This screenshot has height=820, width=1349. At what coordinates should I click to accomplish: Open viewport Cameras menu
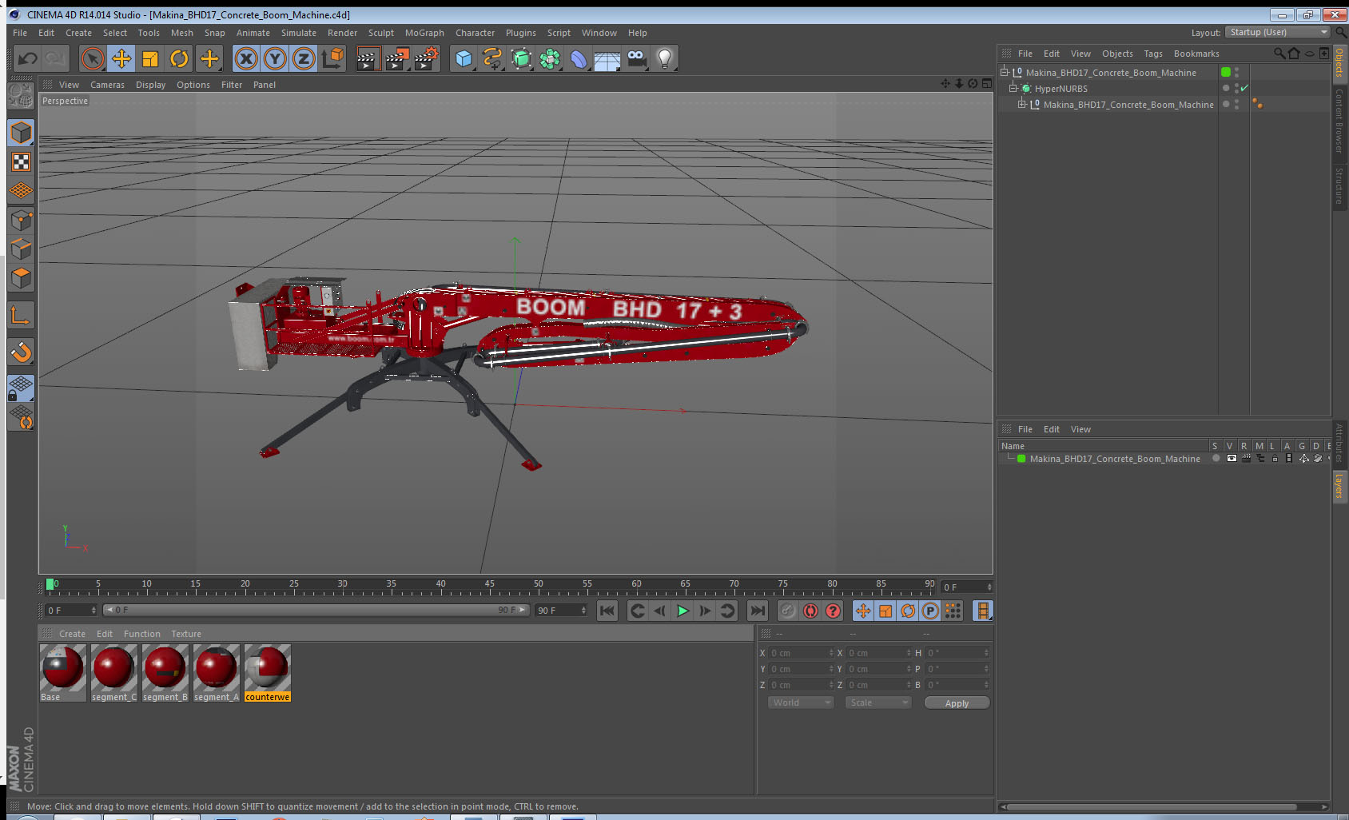click(107, 85)
